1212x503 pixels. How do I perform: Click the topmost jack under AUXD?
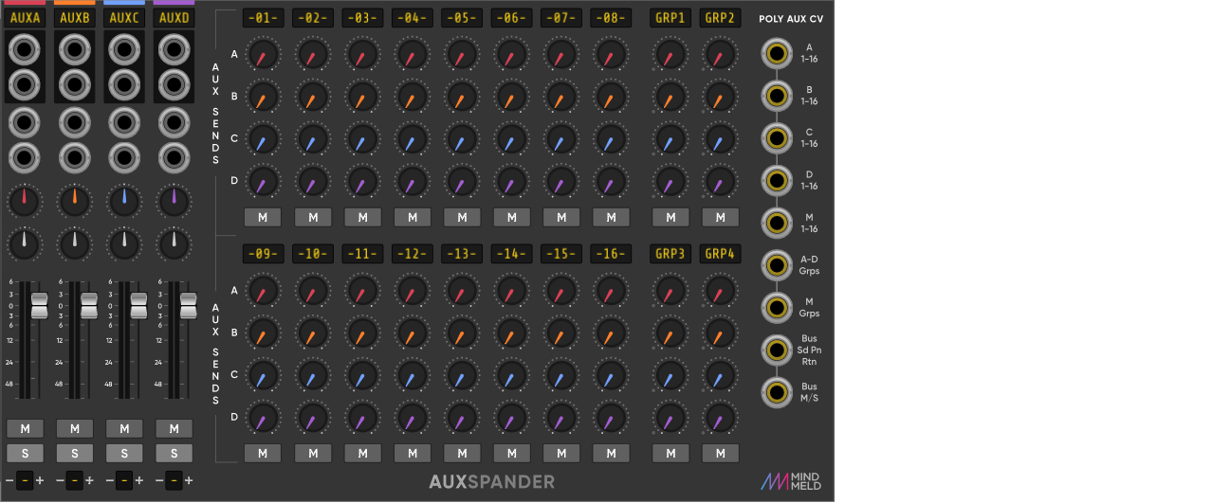point(173,47)
